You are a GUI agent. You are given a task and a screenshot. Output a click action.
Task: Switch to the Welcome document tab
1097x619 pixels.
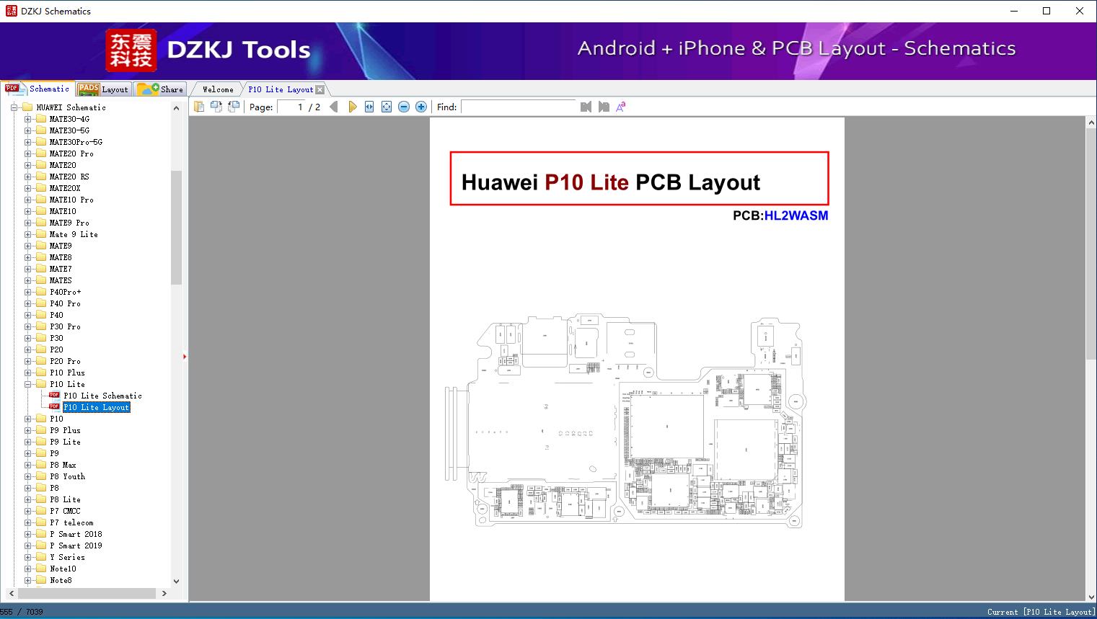click(218, 89)
